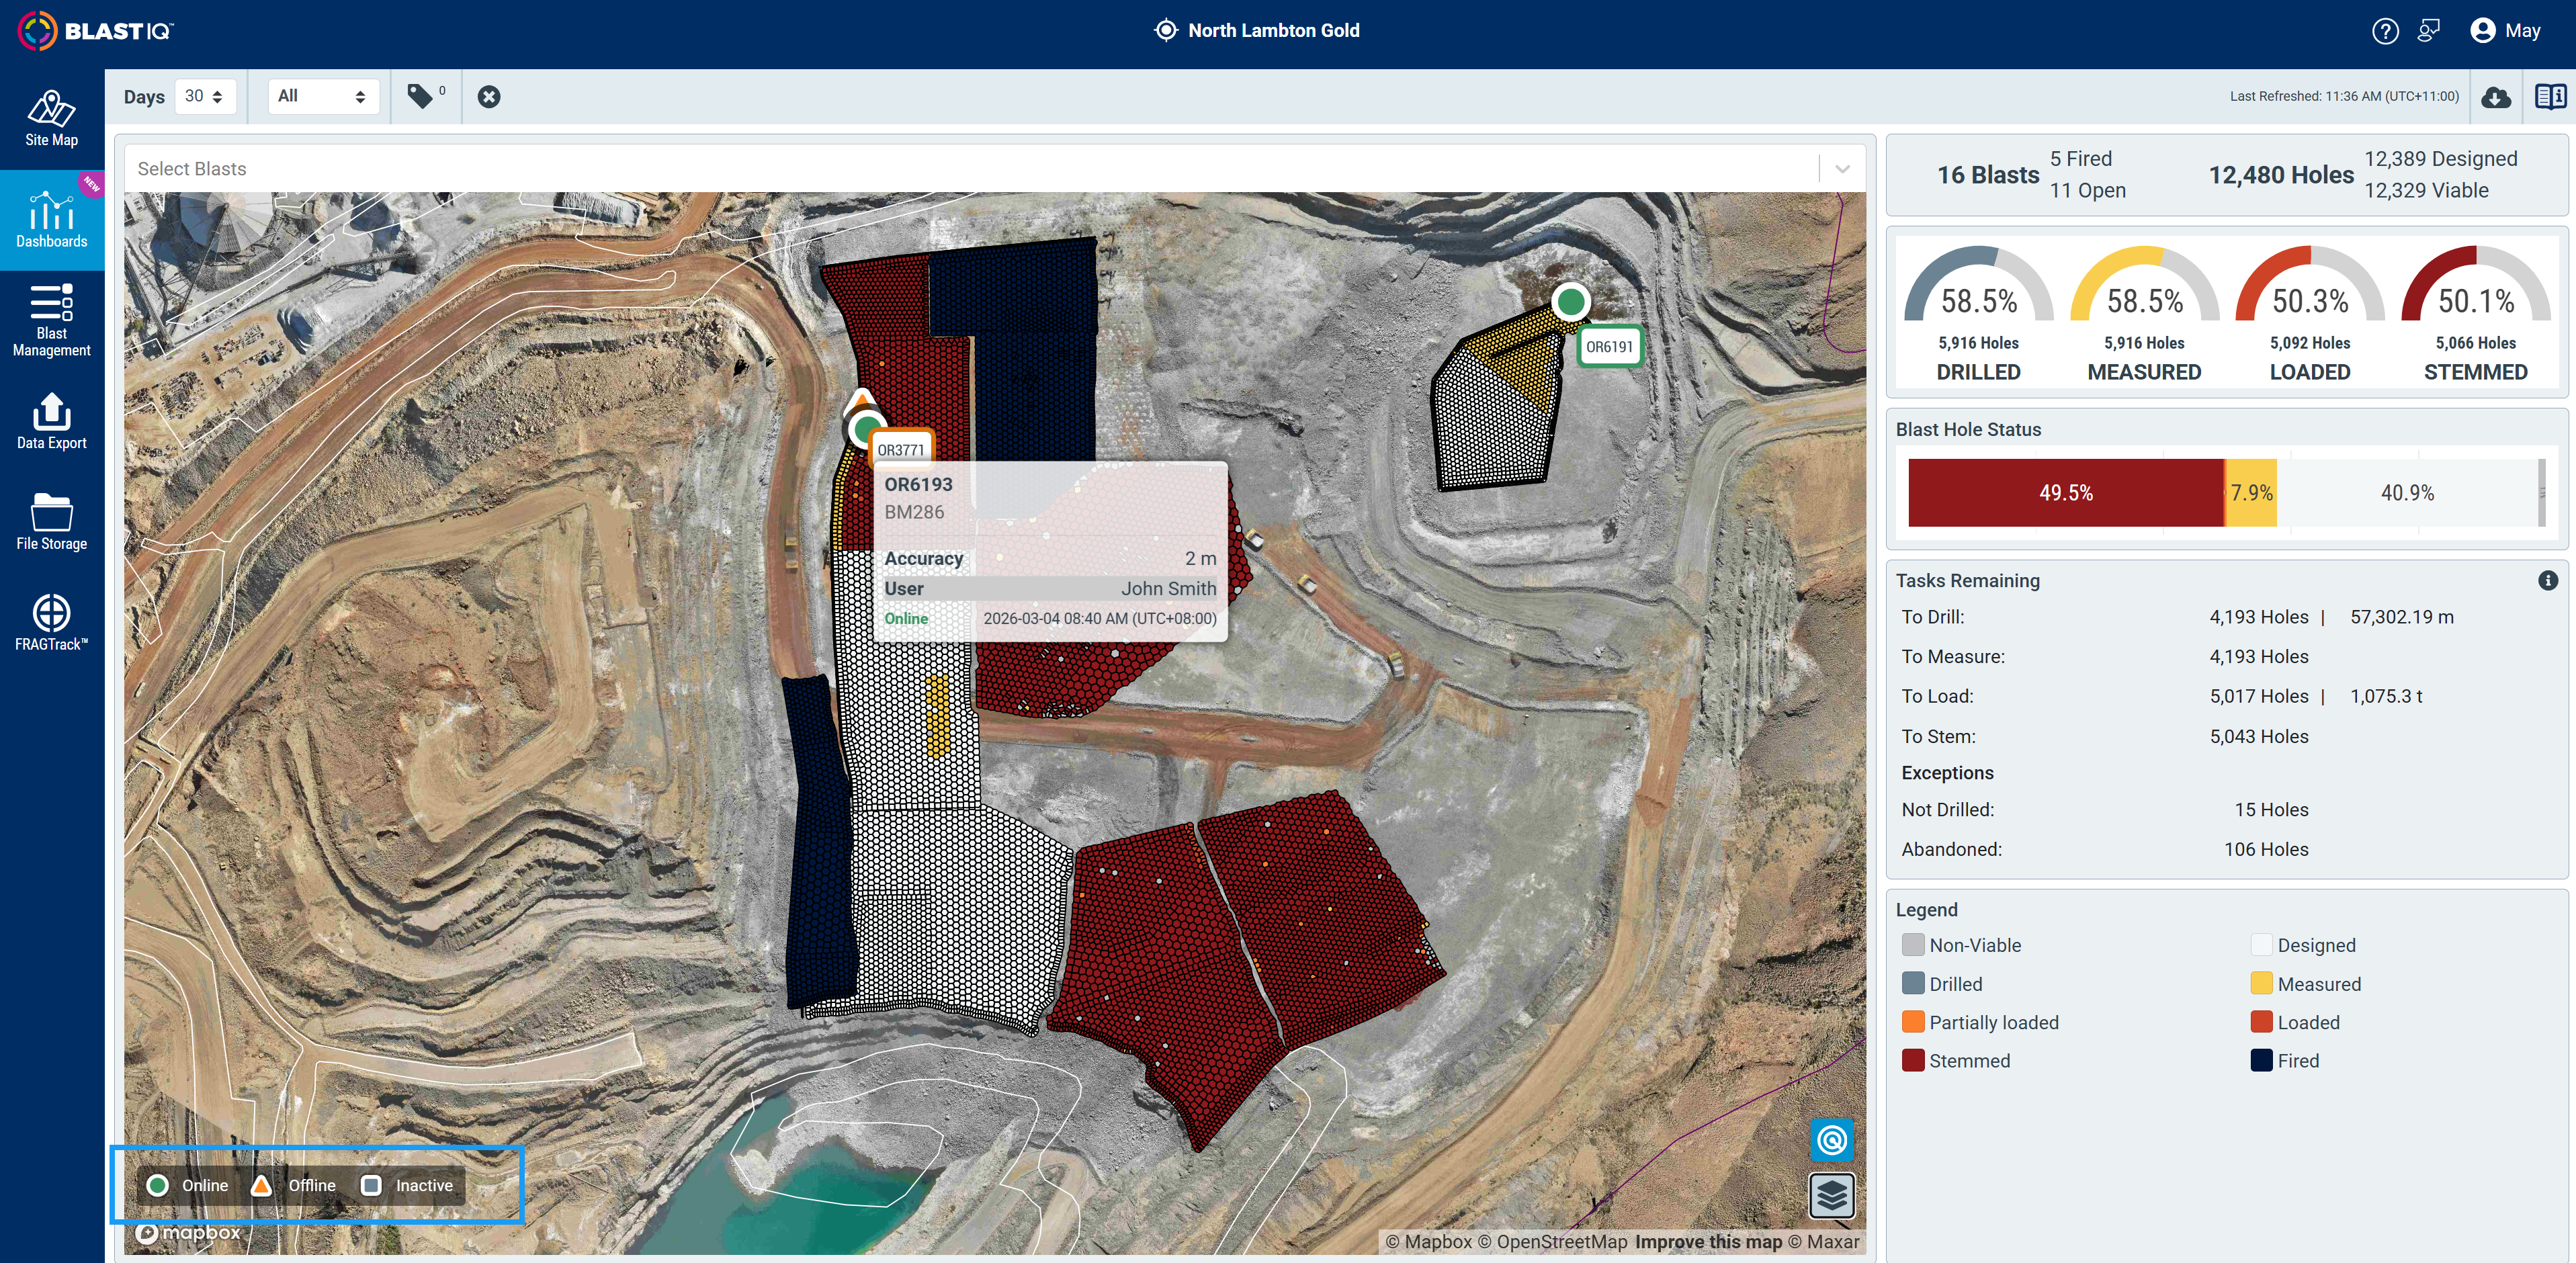Viewport: 2576px width, 1263px height.
Task: Click the To Load 5,017 Holes value
Action: (x=2259, y=696)
